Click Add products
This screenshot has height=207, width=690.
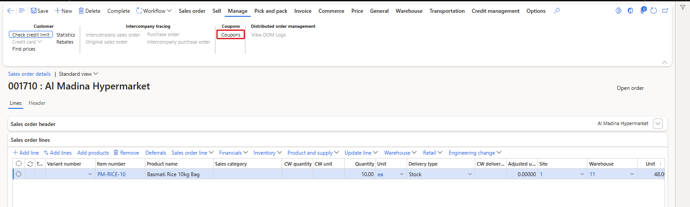click(x=93, y=153)
